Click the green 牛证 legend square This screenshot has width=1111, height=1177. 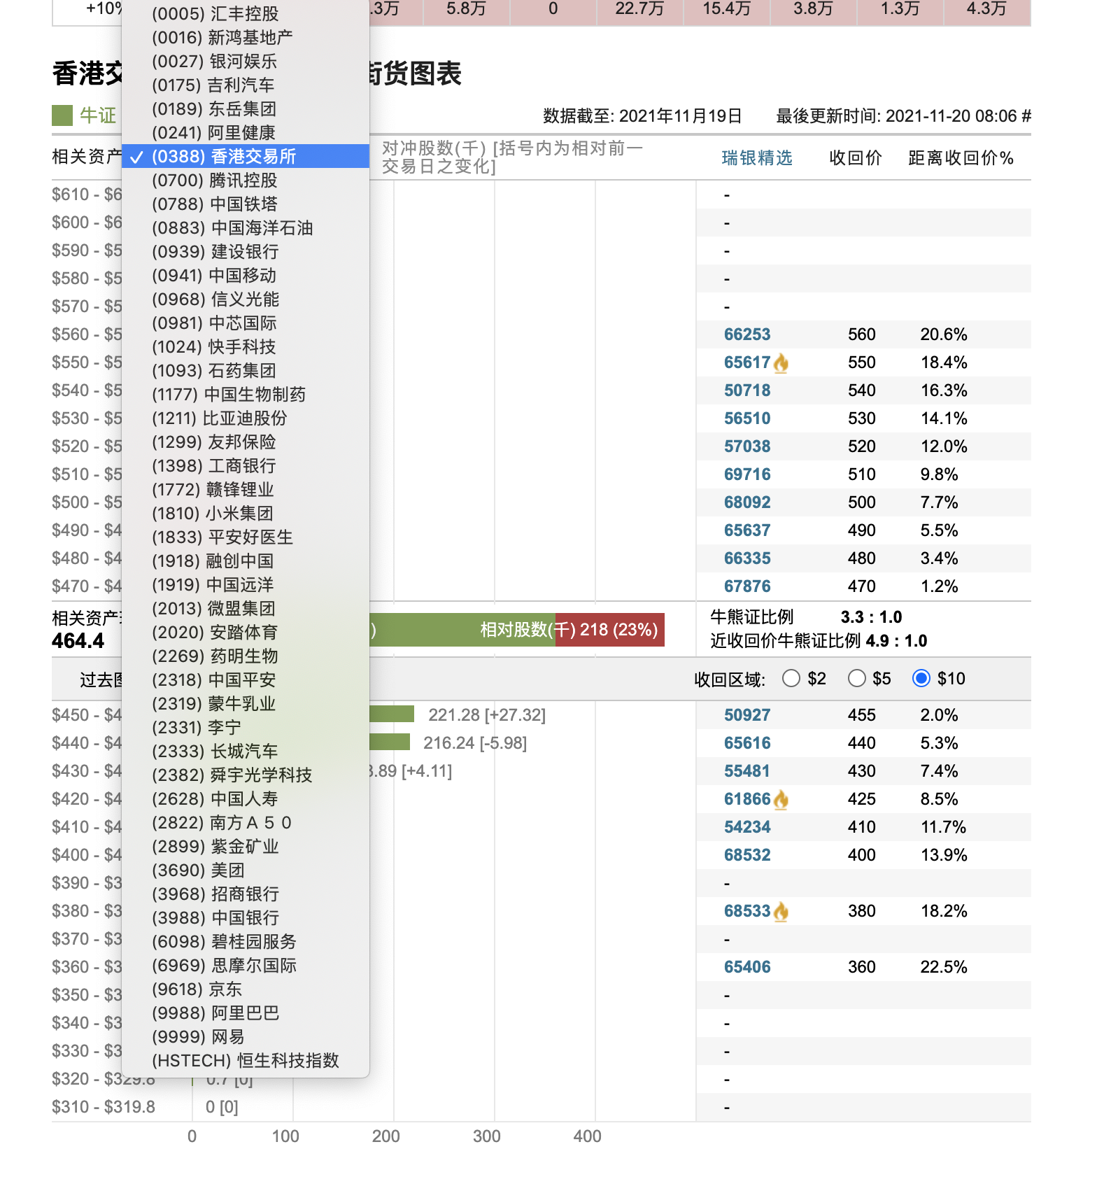(x=62, y=115)
